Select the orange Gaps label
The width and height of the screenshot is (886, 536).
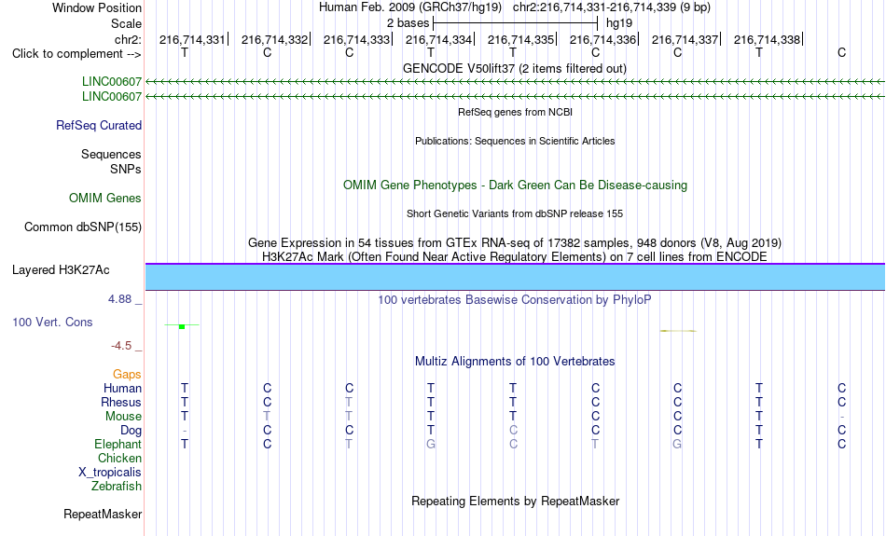(x=127, y=374)
